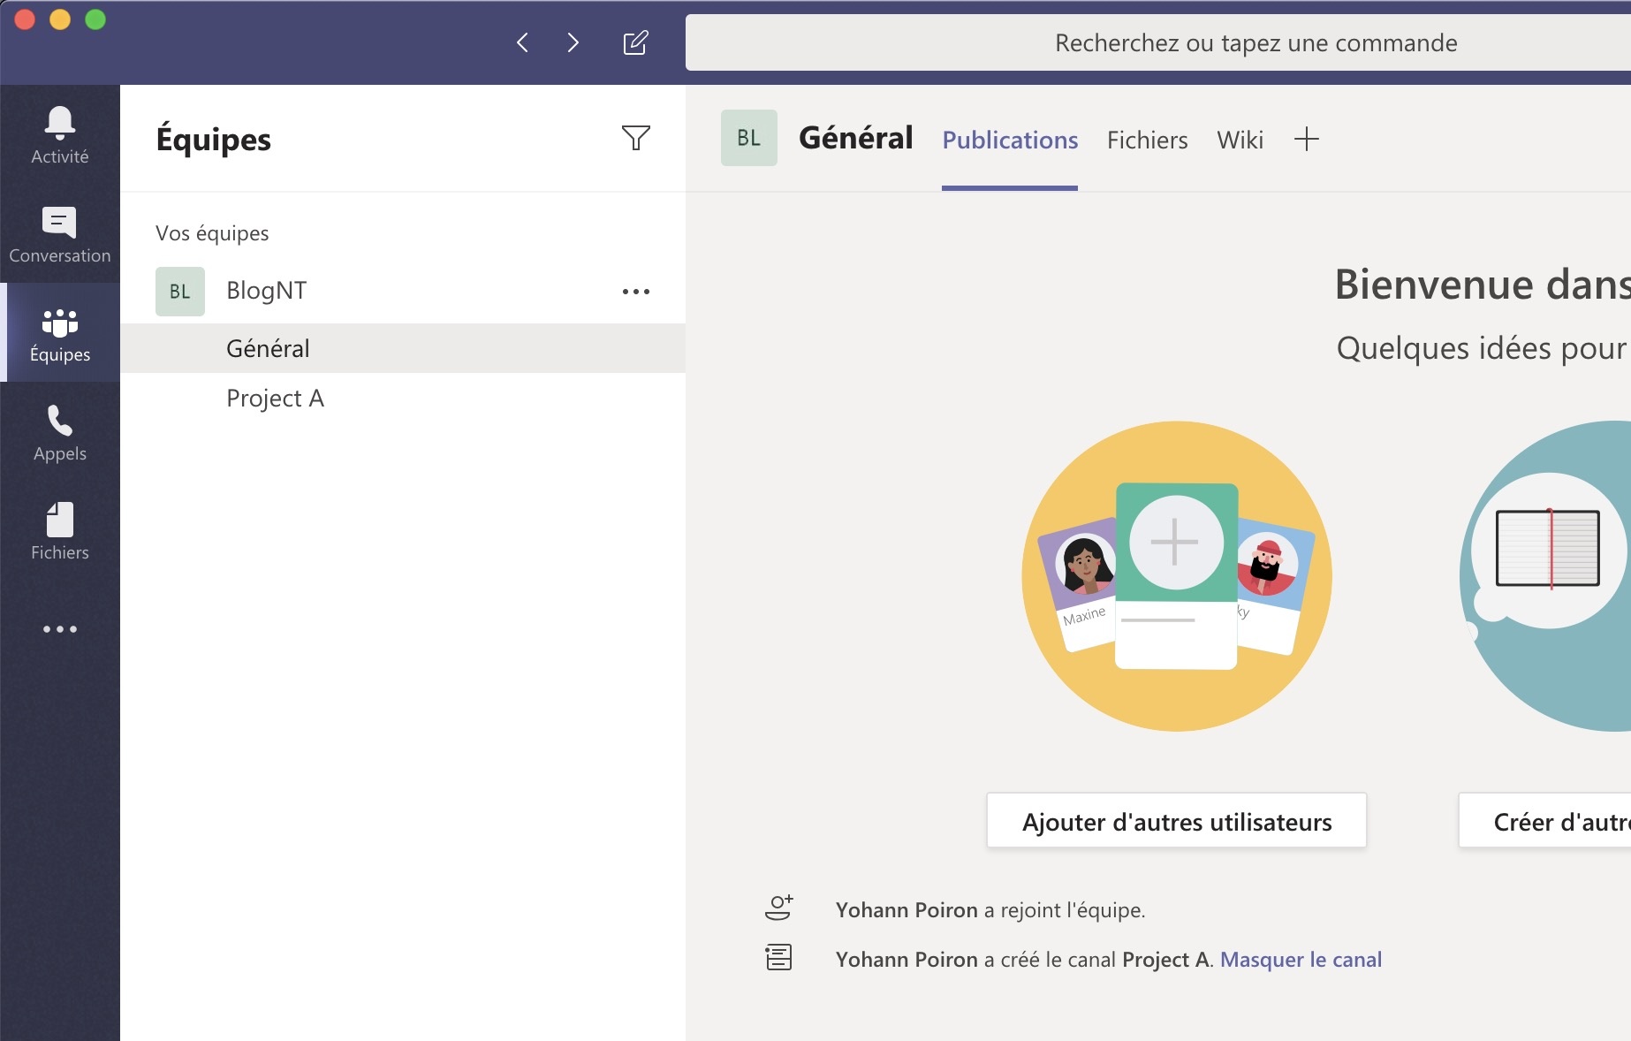This screenshot has width=1631, height=1041.
Task: Go back with the left arrow
Action: [522, 42]
